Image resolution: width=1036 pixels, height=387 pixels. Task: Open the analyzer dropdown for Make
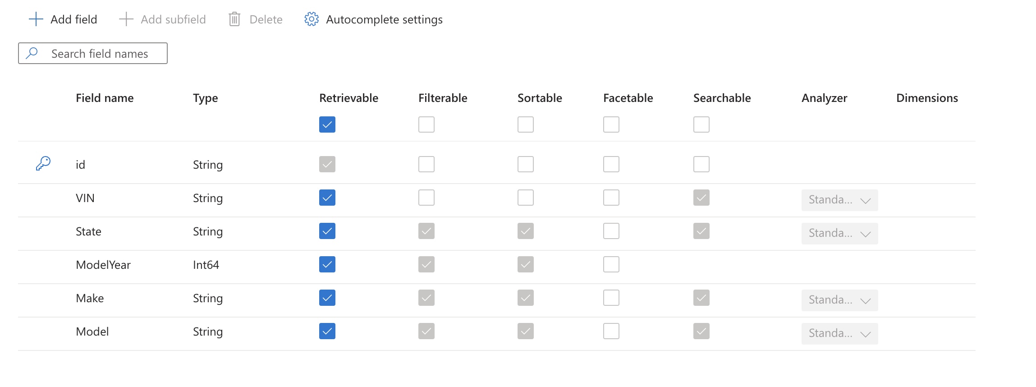[x=839, y=300]
